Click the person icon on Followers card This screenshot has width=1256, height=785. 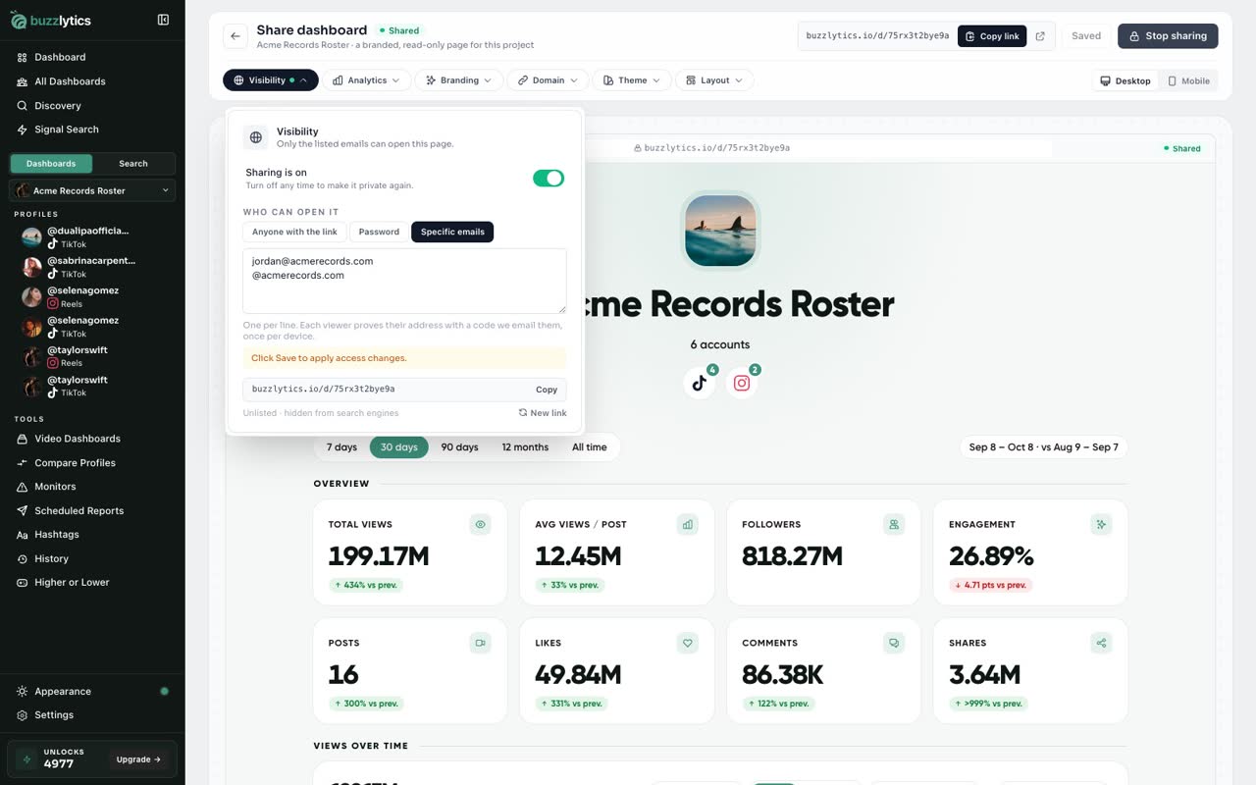[x=894, y=525]
